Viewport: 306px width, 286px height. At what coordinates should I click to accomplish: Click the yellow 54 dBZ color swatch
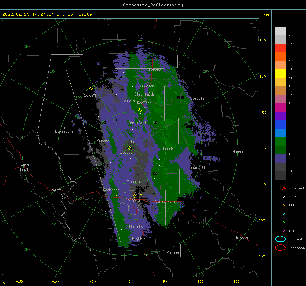tap(280, 73)
